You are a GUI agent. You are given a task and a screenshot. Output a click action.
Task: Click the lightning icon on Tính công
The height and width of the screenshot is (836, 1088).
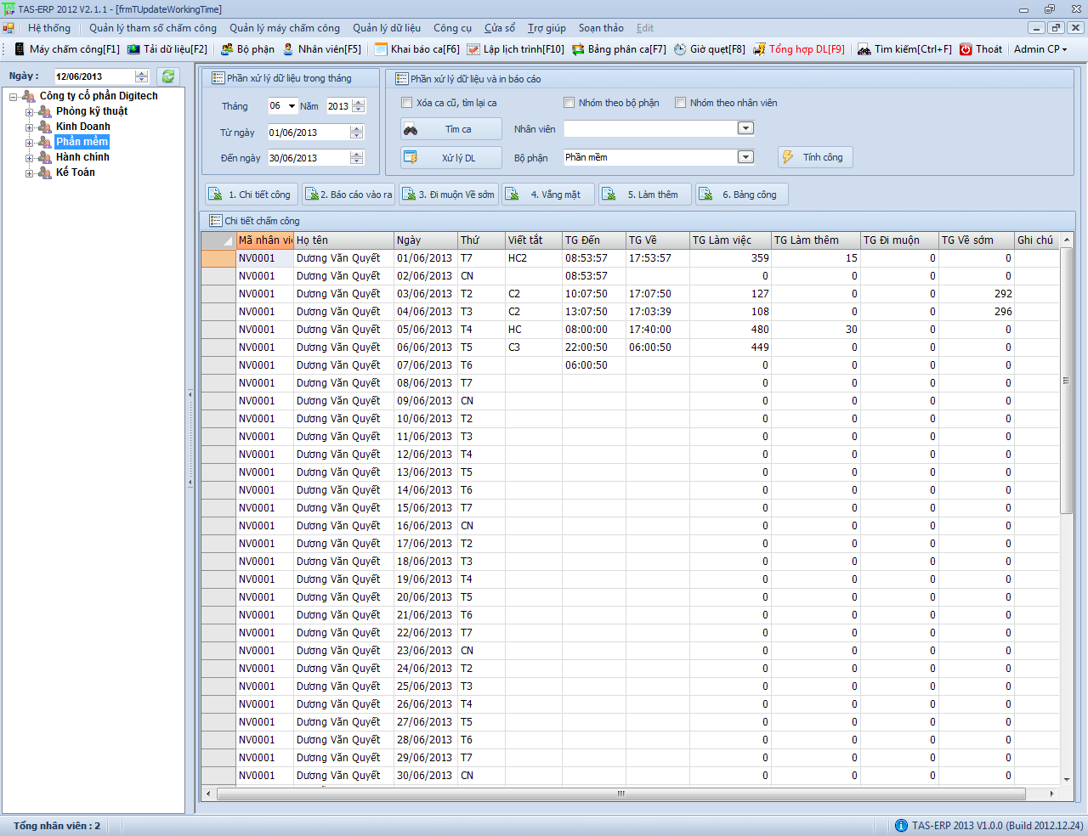click(x=788, y=157)
